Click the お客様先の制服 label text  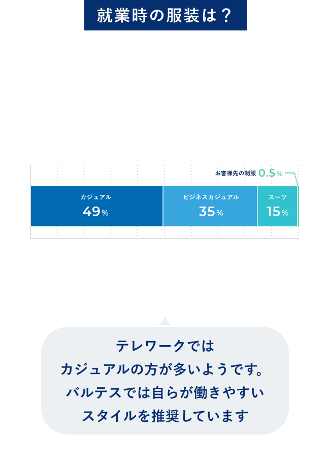pyautogui.click(x=235, y=173)
